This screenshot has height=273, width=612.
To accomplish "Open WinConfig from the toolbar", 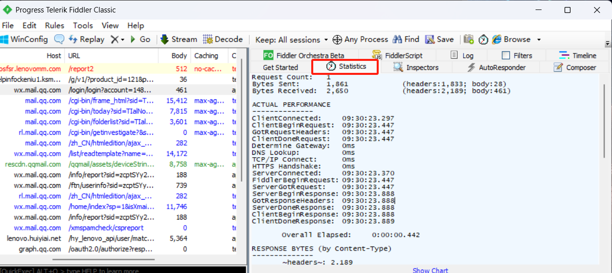I will (x=24, y=39).
